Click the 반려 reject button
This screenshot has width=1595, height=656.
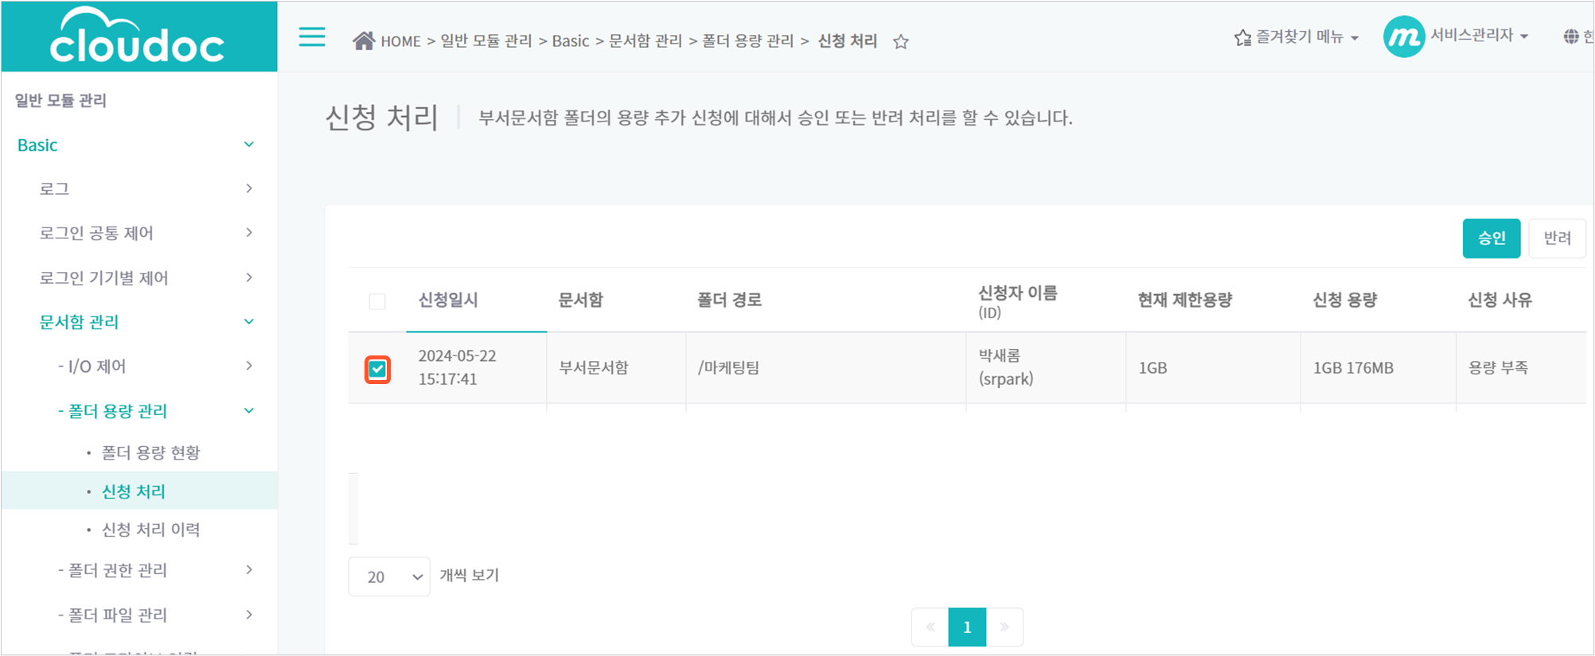(1557, 238)
